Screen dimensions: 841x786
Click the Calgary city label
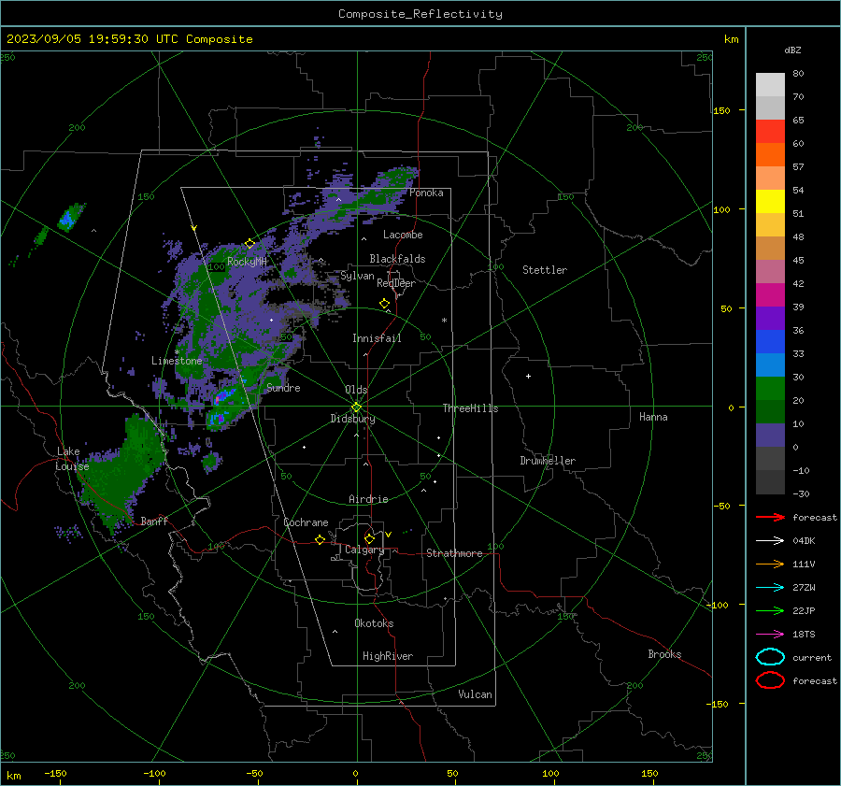(x=364, y=550)
